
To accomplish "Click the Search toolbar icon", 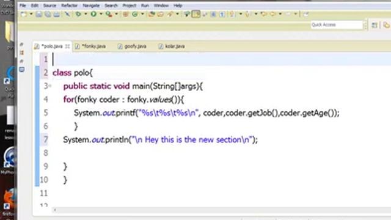I will point(170,14).
